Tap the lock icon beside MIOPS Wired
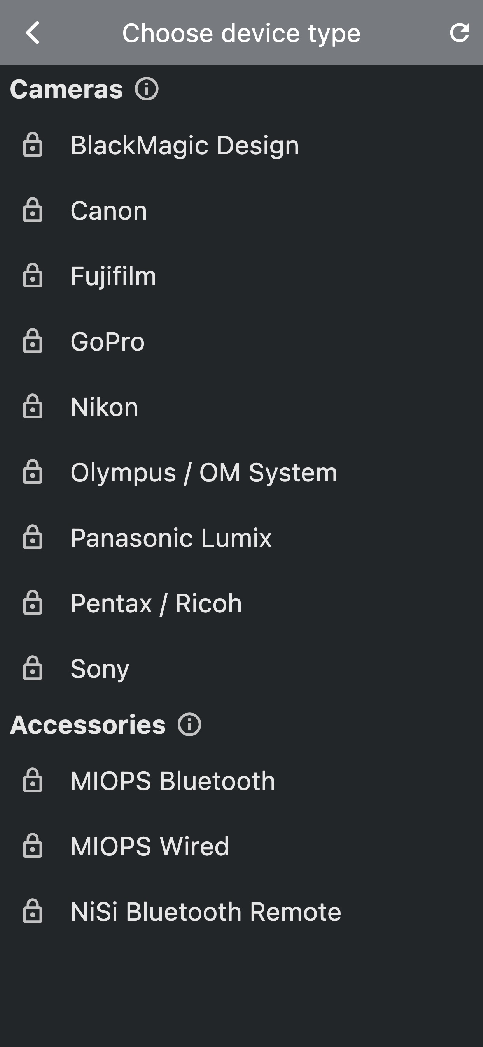 32,846
